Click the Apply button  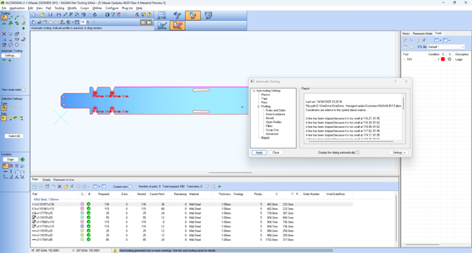(259, 152)
